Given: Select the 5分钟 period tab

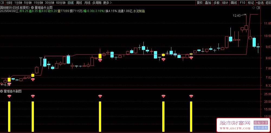Looking at the screenshot, I should [x=28, y=3].
